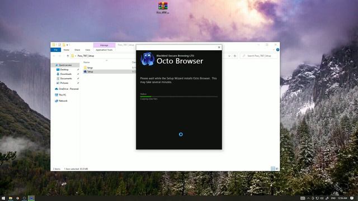Click the langs folder icon

(x=85, y=68)
